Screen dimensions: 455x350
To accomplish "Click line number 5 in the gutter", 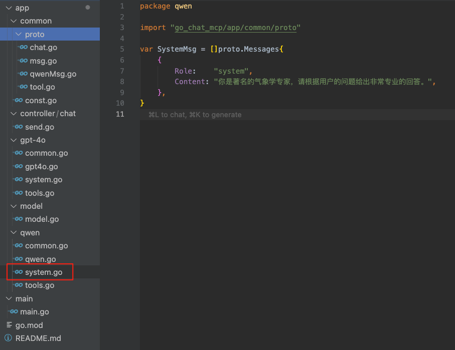I will pyautogui.click(x=121, y=49).
